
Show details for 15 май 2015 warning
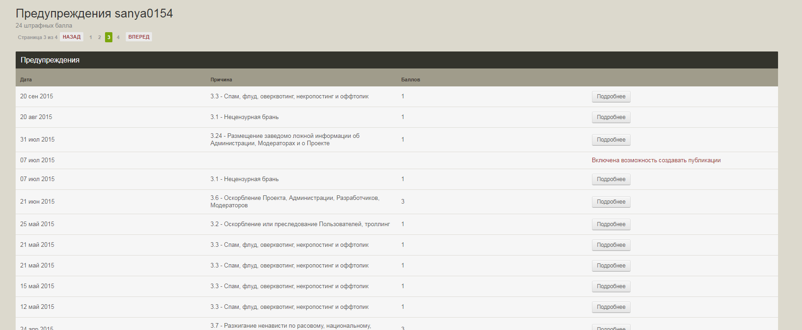tap(611, 286)
